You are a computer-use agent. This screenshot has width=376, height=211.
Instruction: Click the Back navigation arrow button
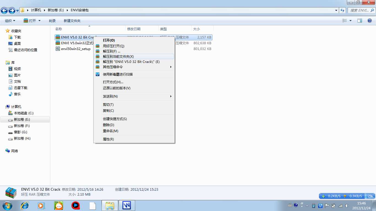point(4,10)
